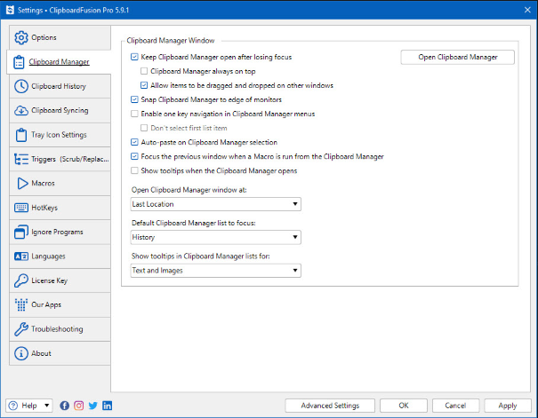This screenshot has height=418, width=538.
Task: Click the Macros play triangle icon
Action: pos(22,184)
